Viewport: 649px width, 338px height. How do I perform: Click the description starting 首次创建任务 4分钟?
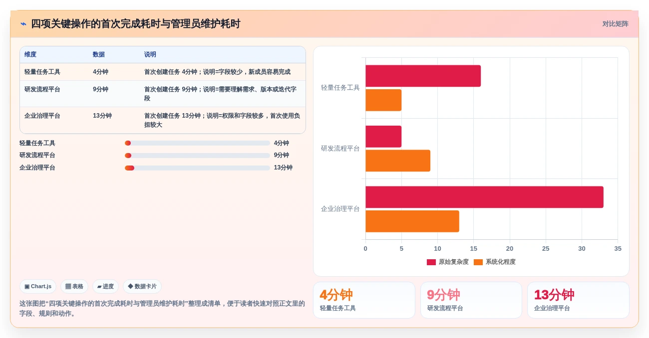pos(217,72)
